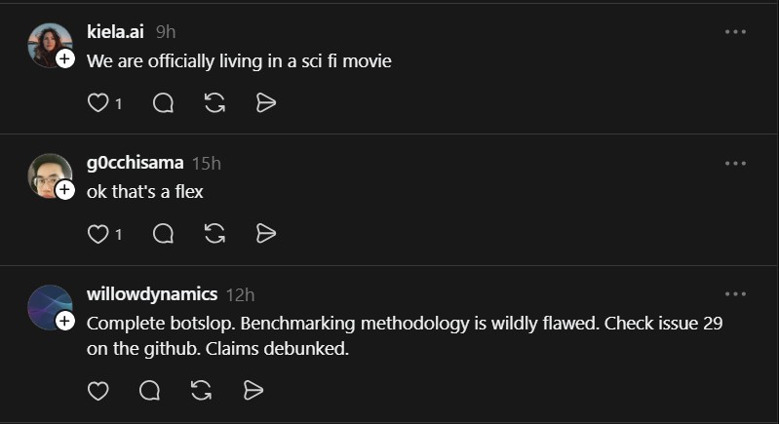Reply to g0cchisama's post
This screenshot has width=779, height=424.
[x=164, y=234]
